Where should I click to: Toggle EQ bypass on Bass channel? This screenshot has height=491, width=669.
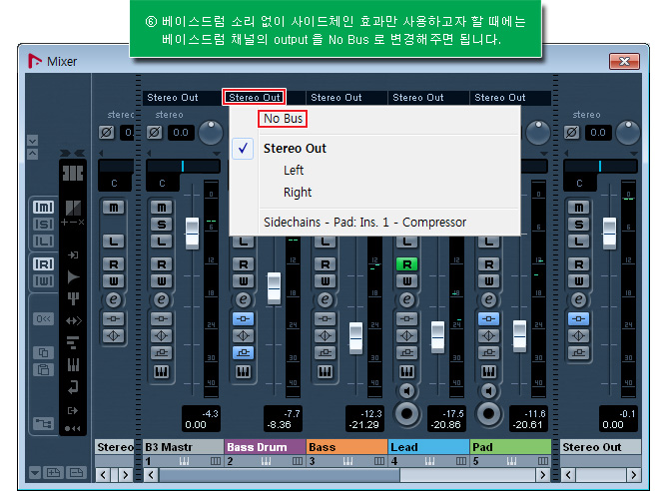click(326, 335)
